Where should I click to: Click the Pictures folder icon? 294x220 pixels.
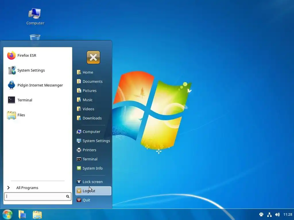[x=79, y=91]
